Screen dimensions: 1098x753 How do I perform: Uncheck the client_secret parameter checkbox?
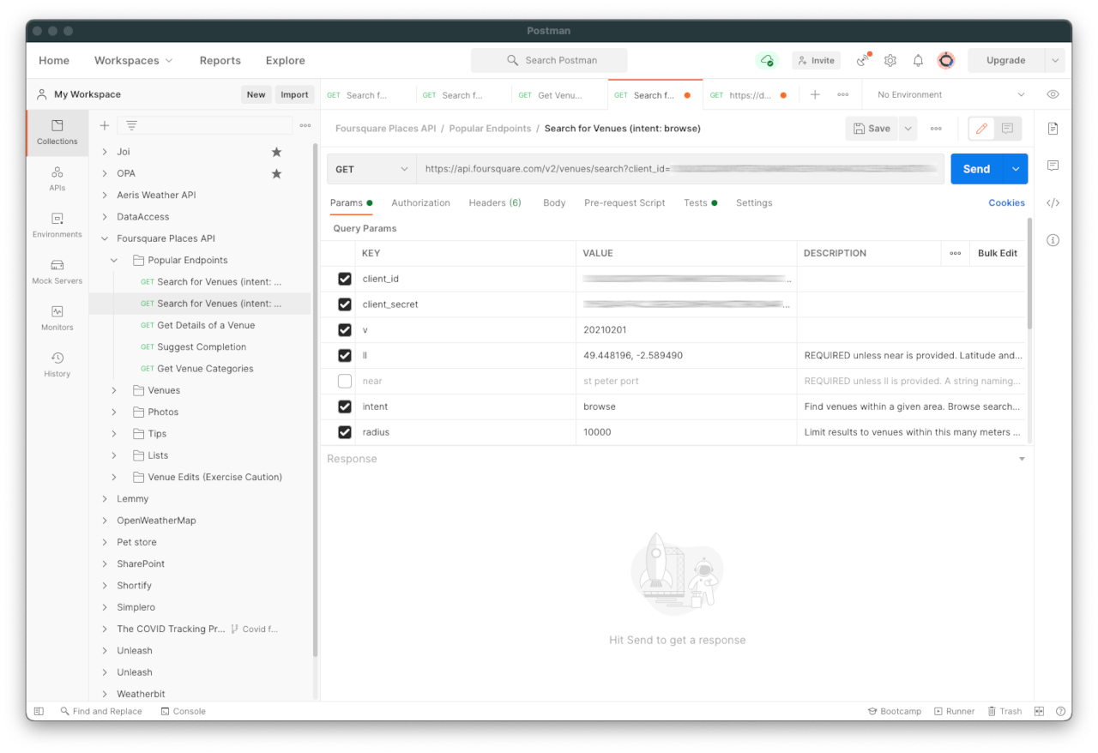[x=345, y=304]
